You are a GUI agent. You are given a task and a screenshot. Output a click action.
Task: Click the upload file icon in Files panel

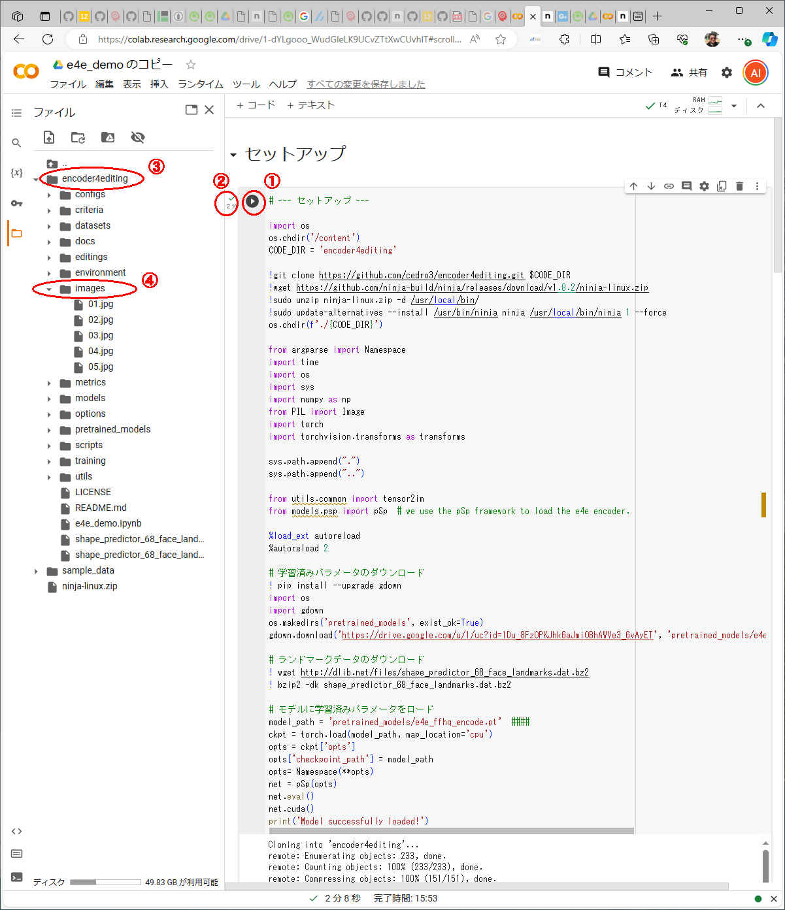49,137
